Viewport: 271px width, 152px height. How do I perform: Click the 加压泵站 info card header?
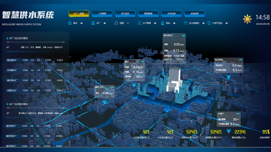coord(228,60)
